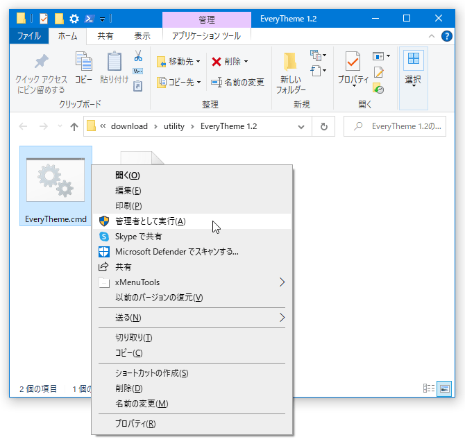Open the コピー先 dropdown
The height and width of the screenshot is (444, 465).
(179, 82)
